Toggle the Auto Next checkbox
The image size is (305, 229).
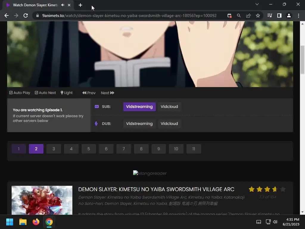click(45, 93)
